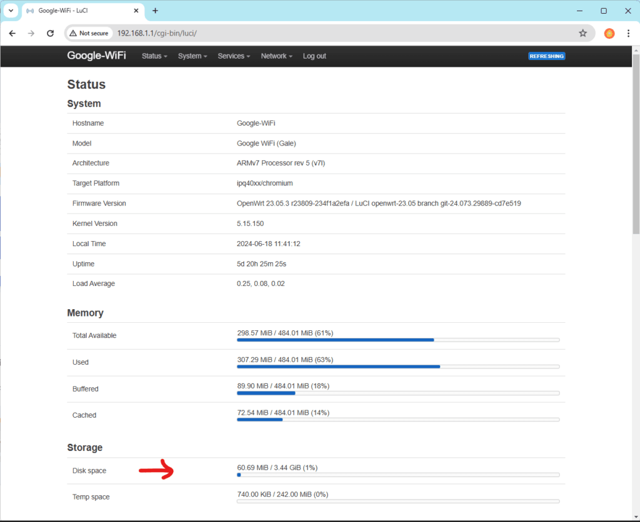Image resolution: width=640 pixels, height=522 pixels.
Task: Click the Temp space label
Action: pos(91,497)
